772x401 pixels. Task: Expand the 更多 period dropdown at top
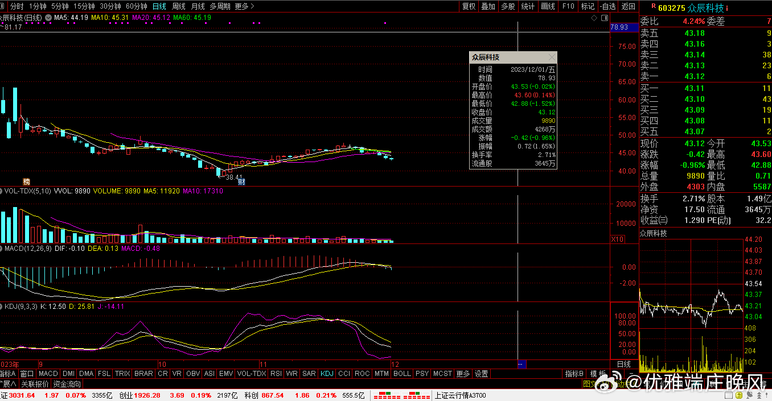click(244, 6)
